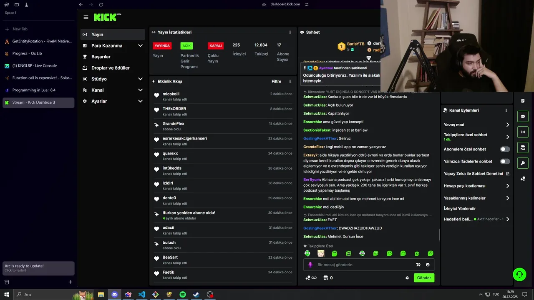Open the emoji picker in message box
534x300 pixels.
tap(428, 265)
